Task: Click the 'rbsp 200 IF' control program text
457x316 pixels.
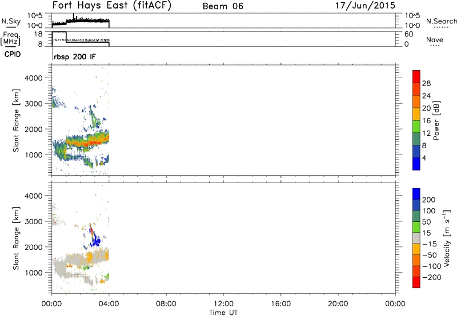Action: (x=75, y=56)
